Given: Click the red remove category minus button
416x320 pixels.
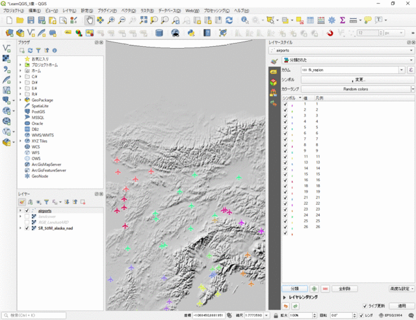Looking at the screenshot, I should tap(325, 289).
